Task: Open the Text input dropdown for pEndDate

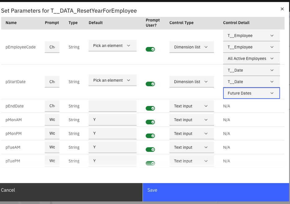Action: pyautogui.click(x=191, y=106)
